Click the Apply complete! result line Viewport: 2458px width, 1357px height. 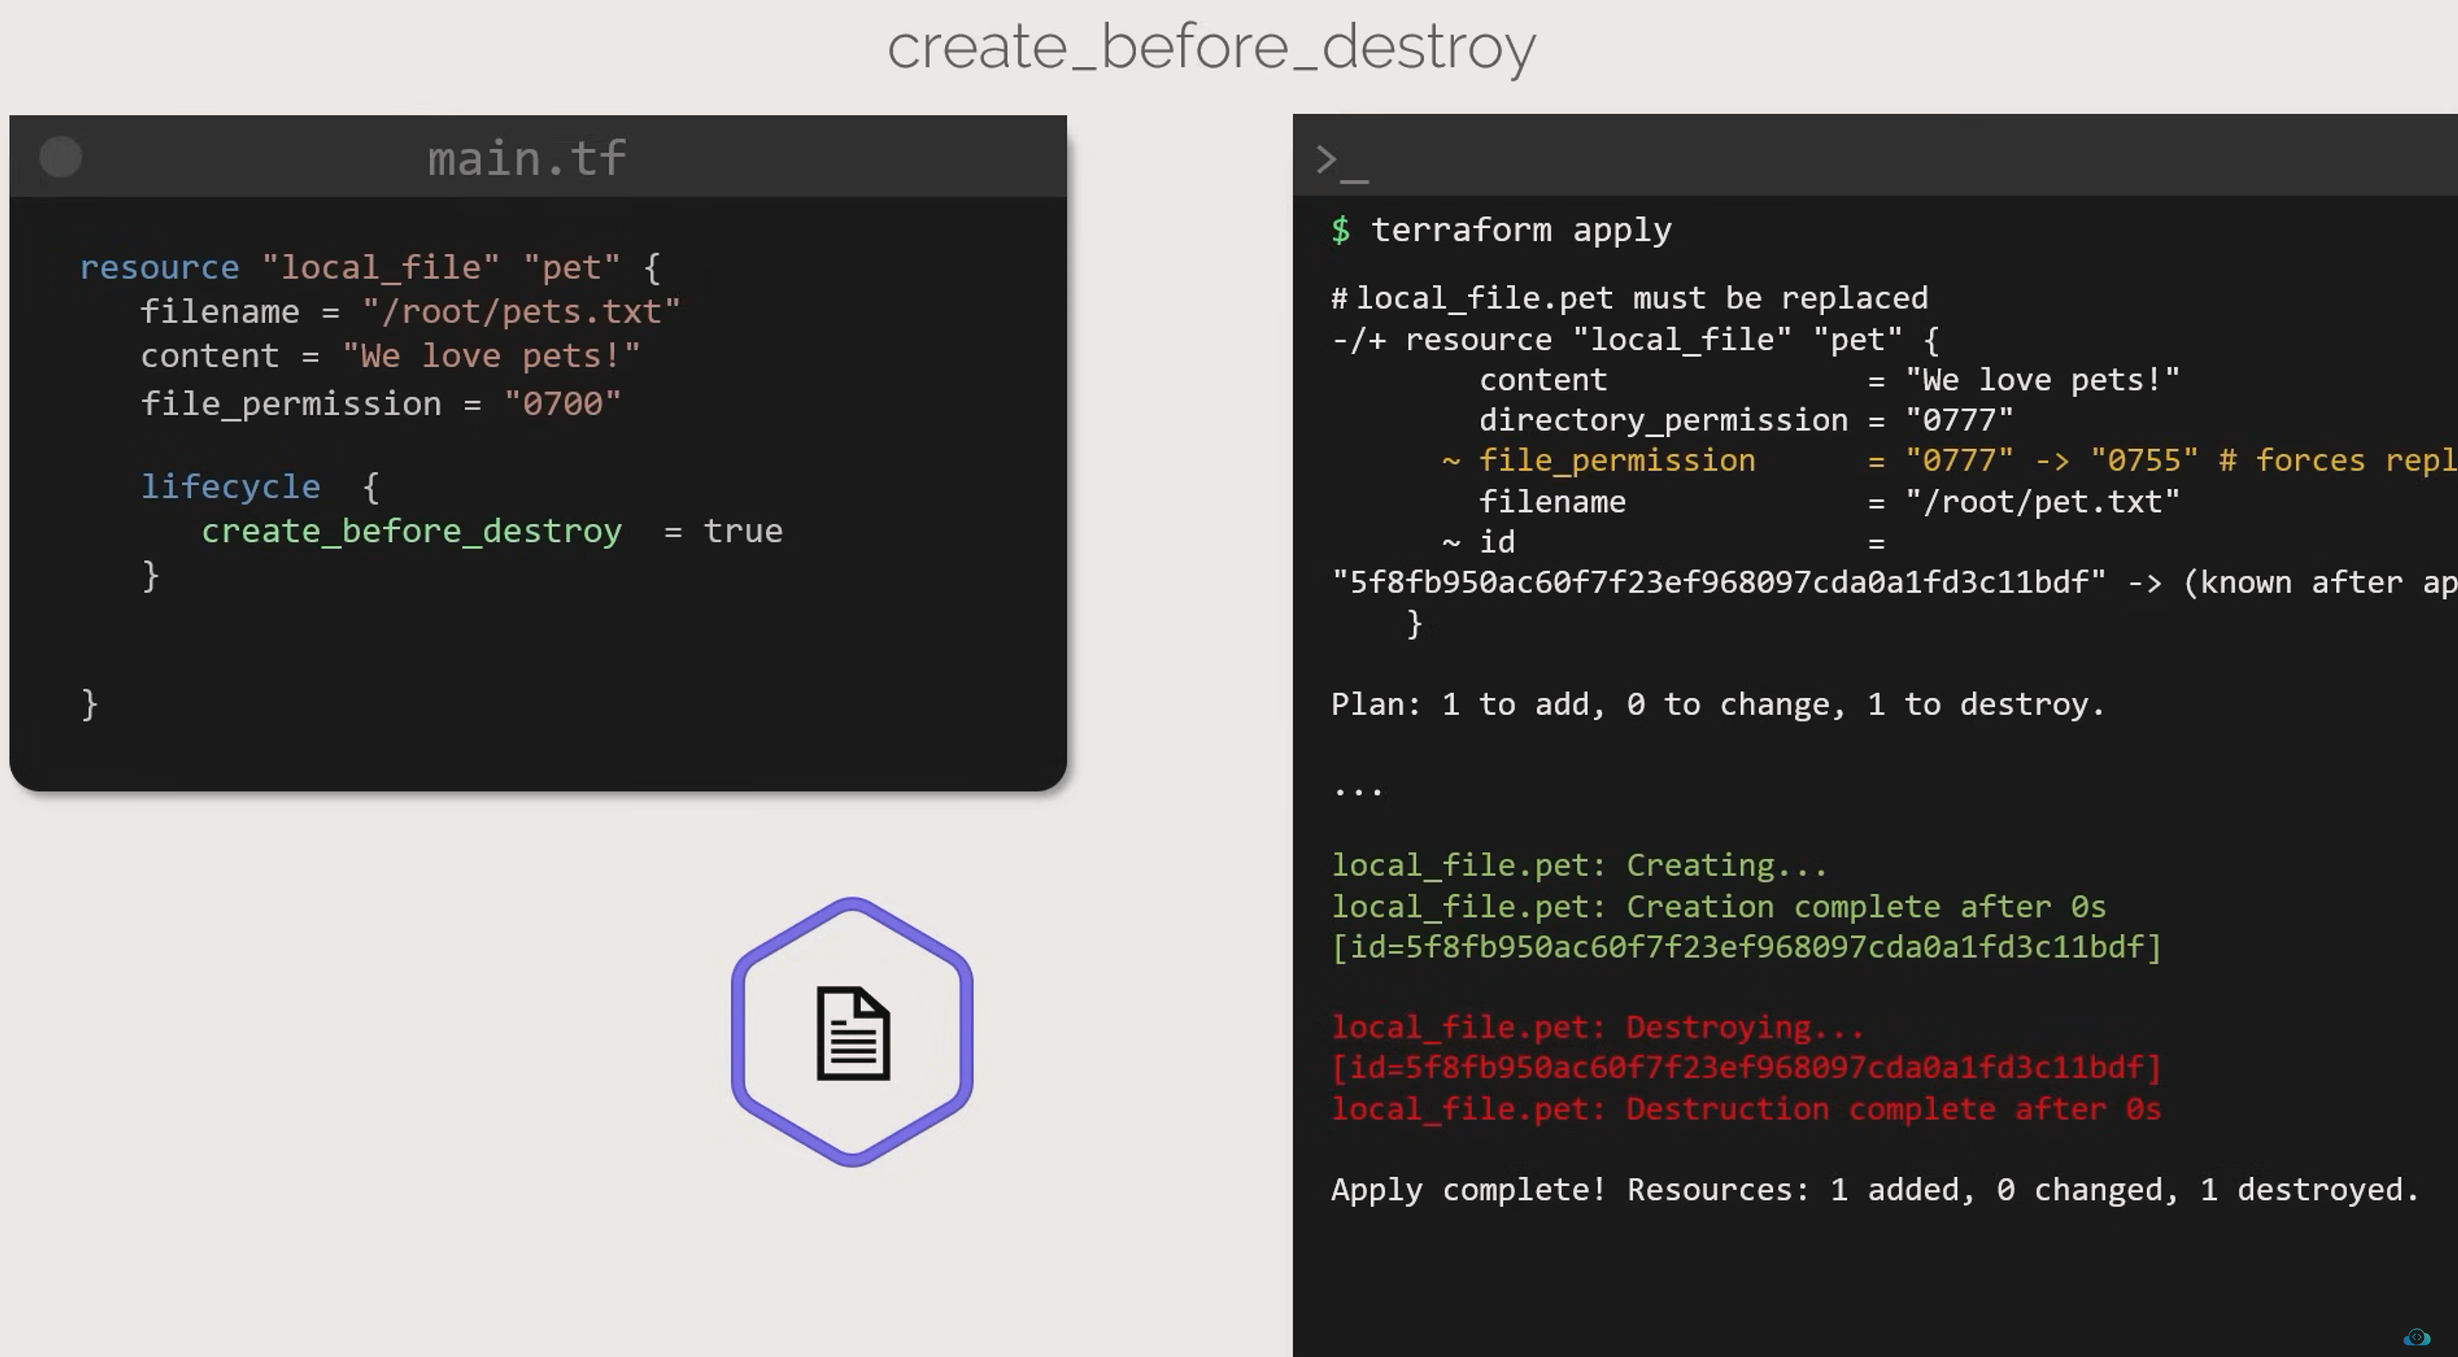(1874, 1190)
